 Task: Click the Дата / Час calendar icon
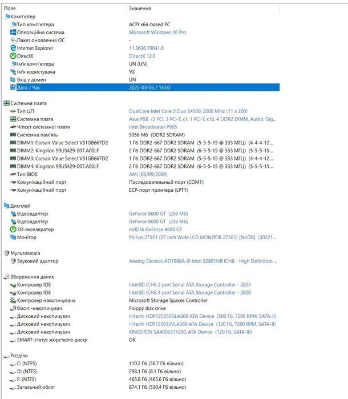[13, 87]
